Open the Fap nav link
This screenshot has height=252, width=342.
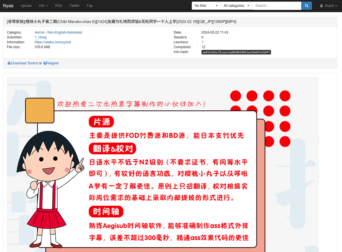[x=90, y=6]
